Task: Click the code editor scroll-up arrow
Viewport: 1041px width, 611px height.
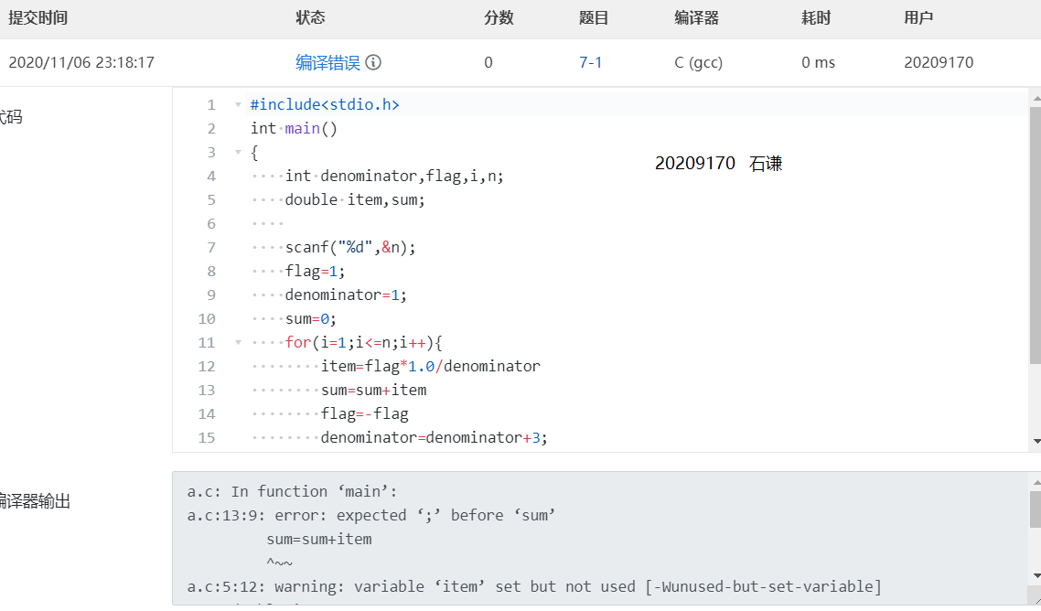Action: (x=1036, y=97)
